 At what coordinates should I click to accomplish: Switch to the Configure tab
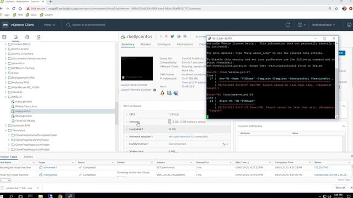pos(164,45)
